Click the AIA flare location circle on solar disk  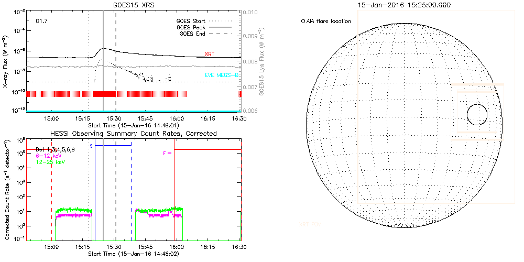coord(477,114)
